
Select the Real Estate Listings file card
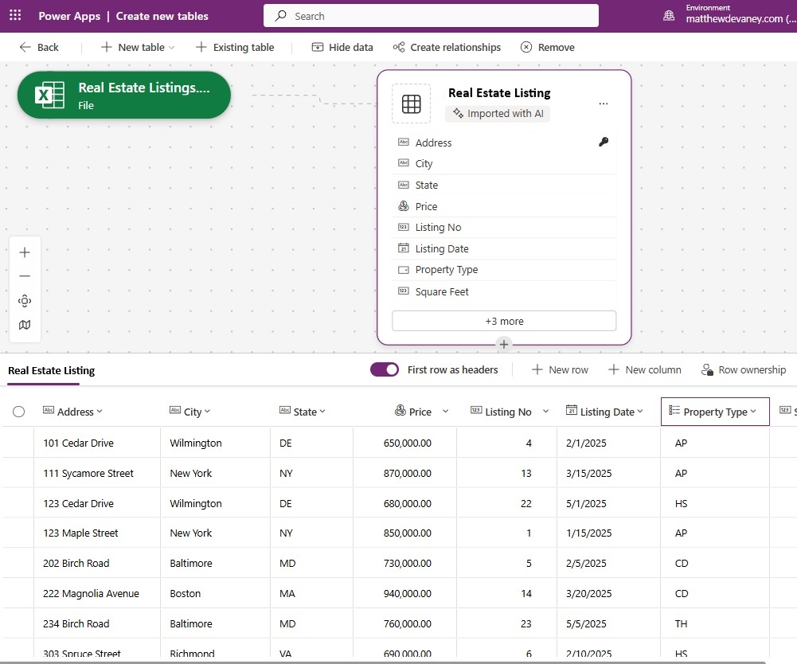point(124,95)
